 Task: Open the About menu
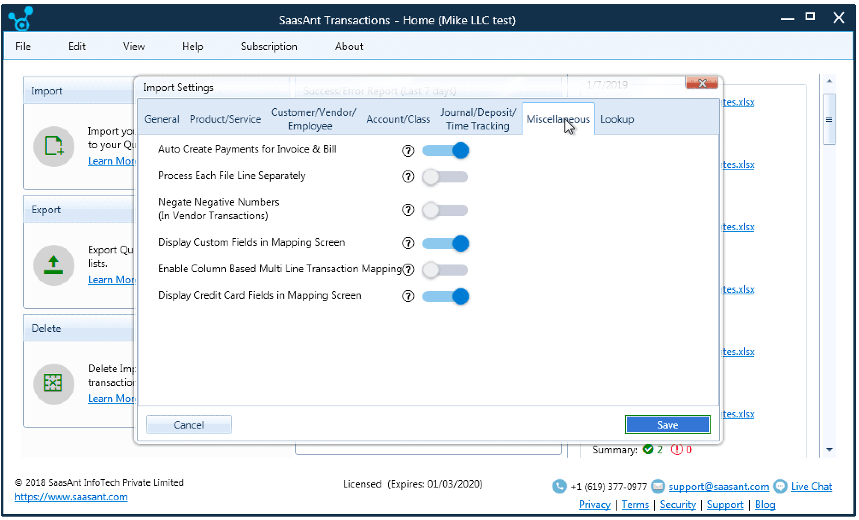tap(349, 46)
